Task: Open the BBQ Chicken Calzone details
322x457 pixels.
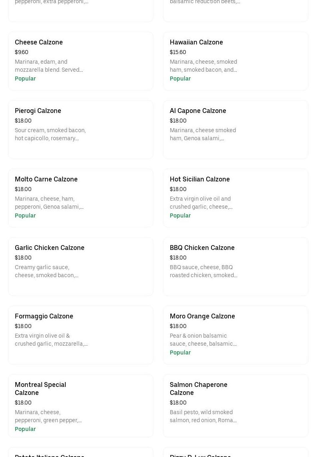Action: point(202,248)
